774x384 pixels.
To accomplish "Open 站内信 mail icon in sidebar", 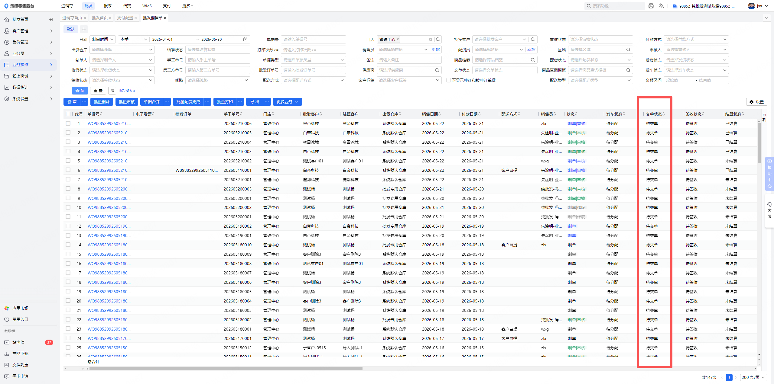I will click(x=7, y=342).
